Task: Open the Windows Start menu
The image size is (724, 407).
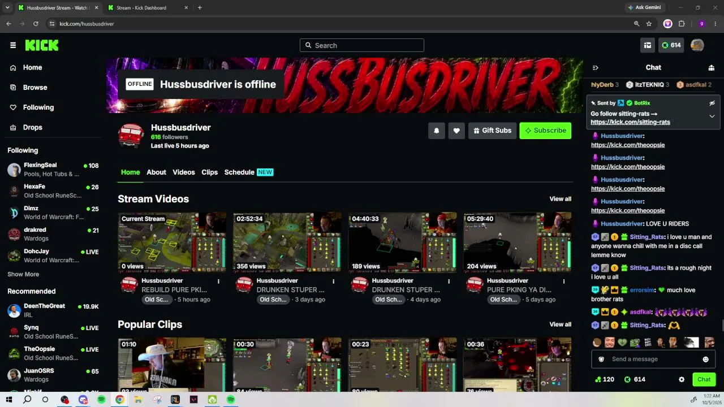Action: click(9, 400)
